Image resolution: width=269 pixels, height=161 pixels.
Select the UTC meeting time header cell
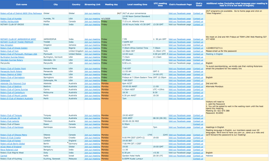(x=160, y=5)
